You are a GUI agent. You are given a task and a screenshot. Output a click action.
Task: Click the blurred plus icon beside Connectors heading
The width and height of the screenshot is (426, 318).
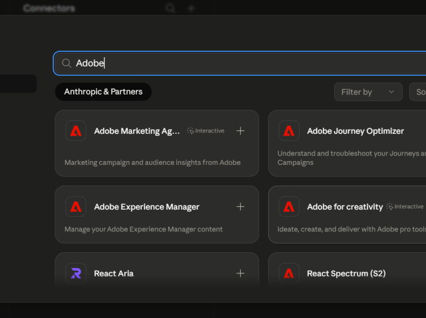tap(191, 8)
